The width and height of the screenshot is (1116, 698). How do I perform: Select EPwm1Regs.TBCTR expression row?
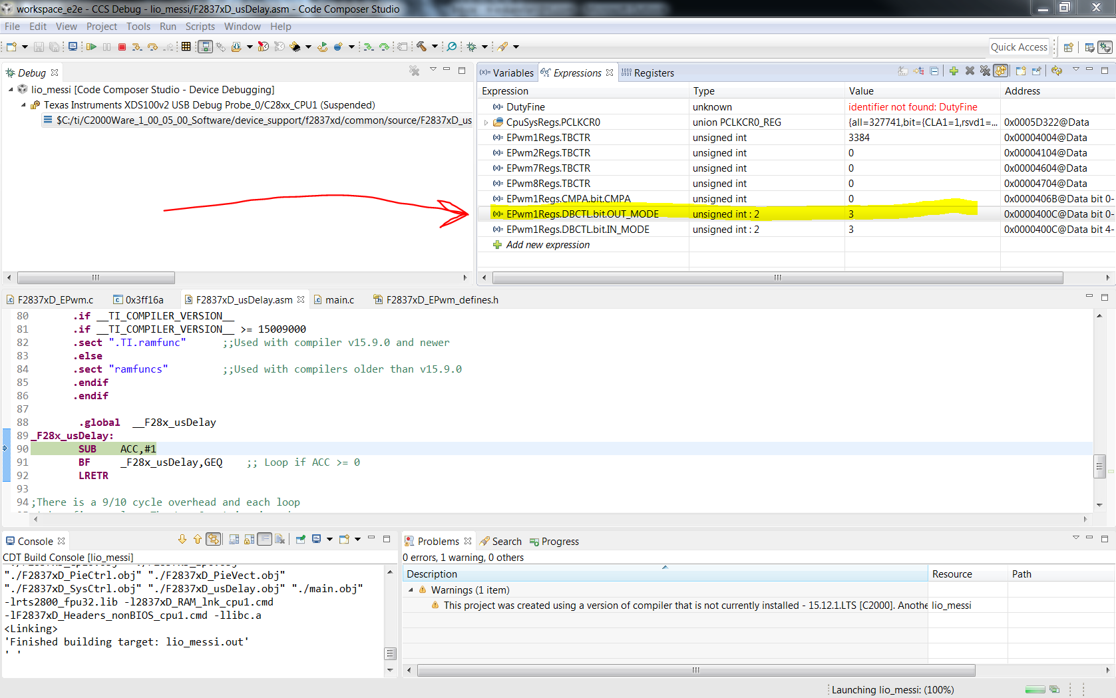click(x=795, y=138)
